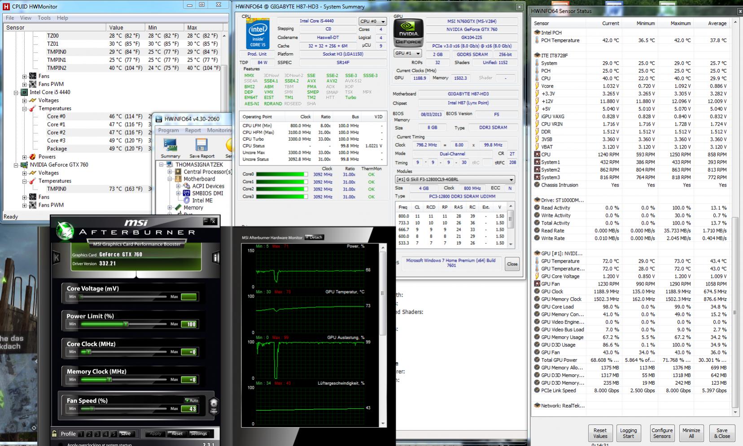
Task: Click the NVIDIA GeForce GTX 760 card icon in HWMonitor
Action: pos(24,165)
